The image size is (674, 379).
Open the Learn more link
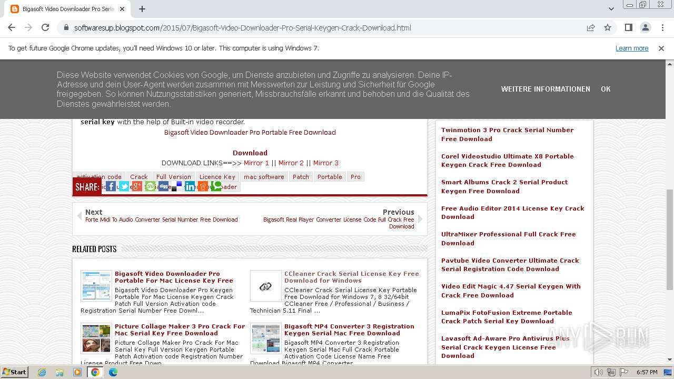[632, 48]
